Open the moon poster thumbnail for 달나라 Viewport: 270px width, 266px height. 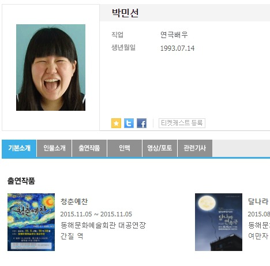pyautogui.click(x=219, y=222)
